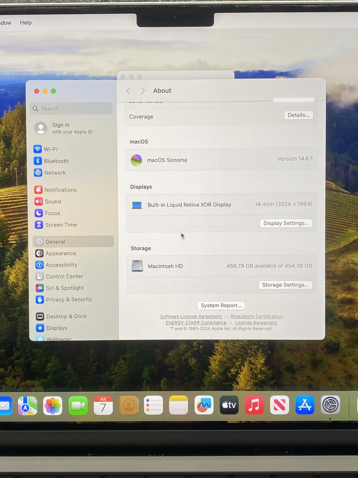Click the Storage Settings button

click(x=286, y=285)
